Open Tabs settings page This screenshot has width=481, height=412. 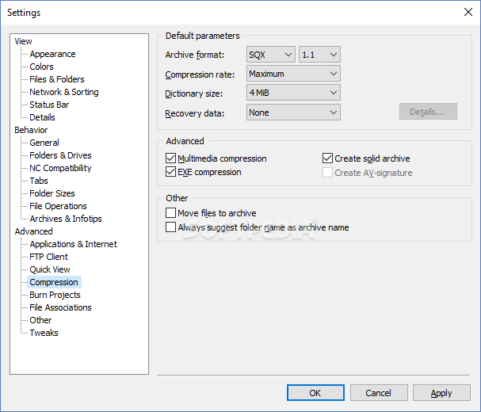point(39,181)
